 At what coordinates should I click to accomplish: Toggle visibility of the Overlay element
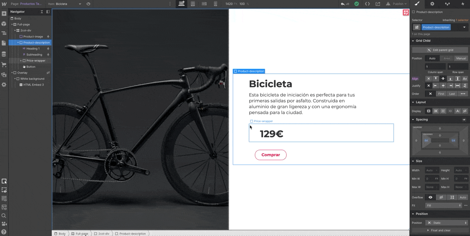[48, 73]
